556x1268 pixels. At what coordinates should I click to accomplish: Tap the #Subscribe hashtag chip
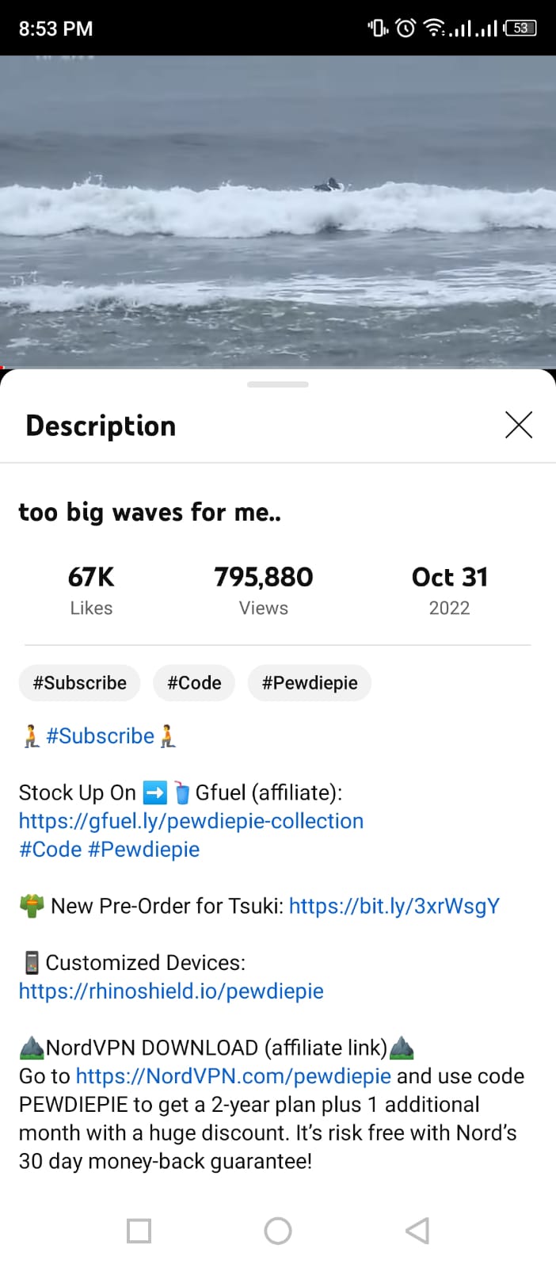click(x=79, y=683)
